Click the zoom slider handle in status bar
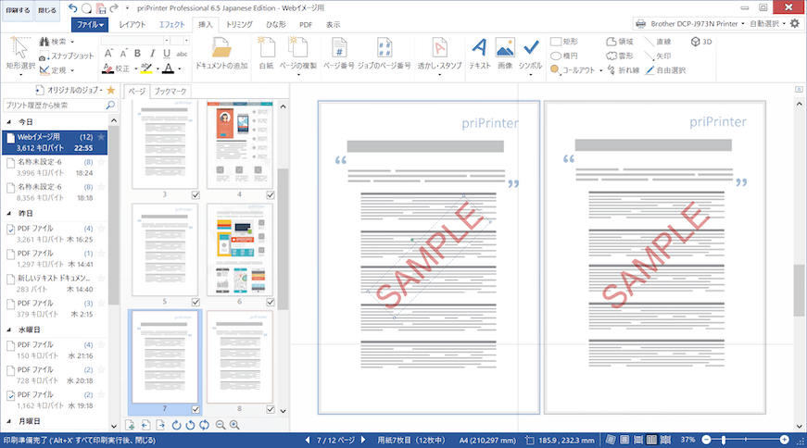 click(x=724, y=440)
